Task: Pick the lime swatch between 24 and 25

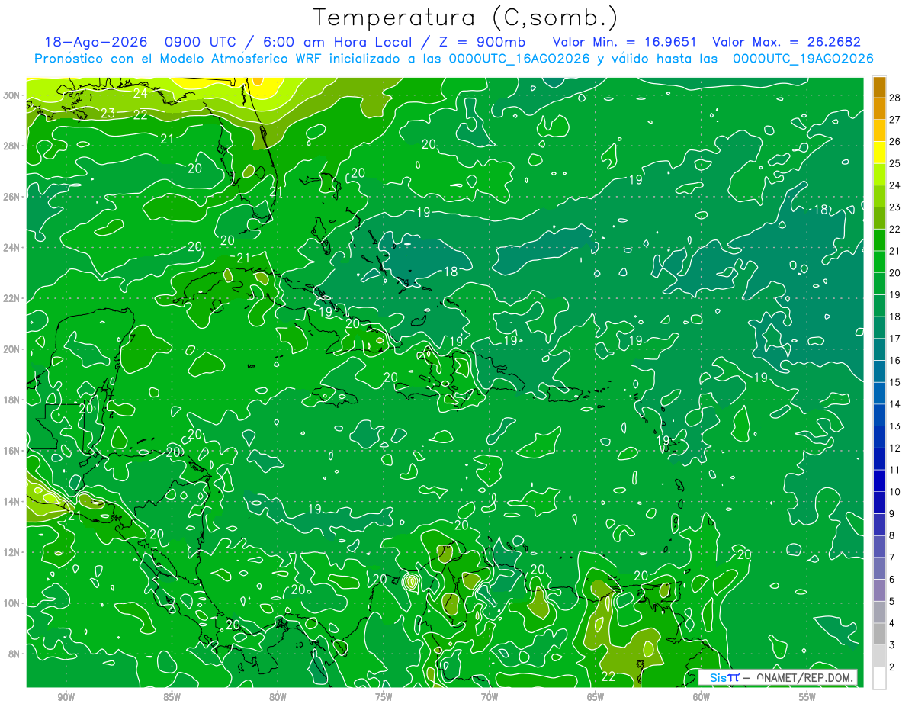Action: click(879, 175)
